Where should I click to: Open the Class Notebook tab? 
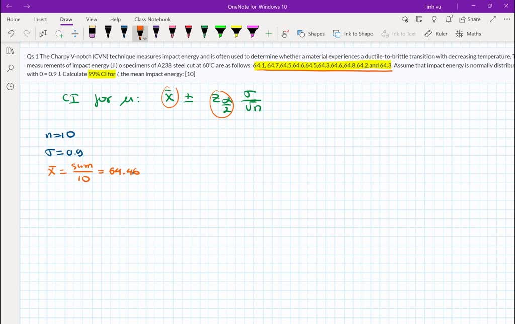[152, 19]
